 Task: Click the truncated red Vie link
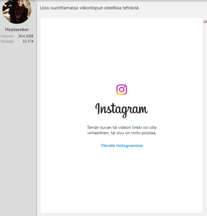[205, 21]
